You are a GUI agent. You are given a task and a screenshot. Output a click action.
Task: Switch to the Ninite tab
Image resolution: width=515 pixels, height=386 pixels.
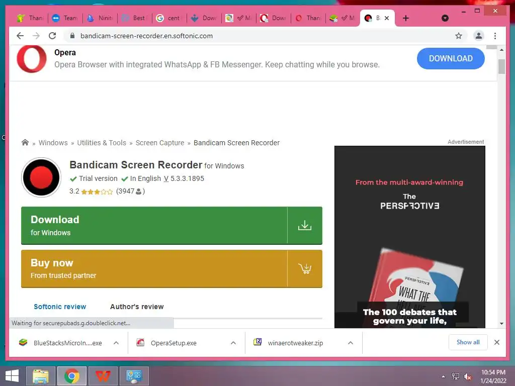100,18
